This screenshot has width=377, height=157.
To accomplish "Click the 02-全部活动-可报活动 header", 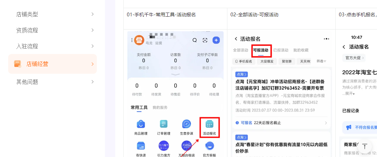I will point(254,15).
